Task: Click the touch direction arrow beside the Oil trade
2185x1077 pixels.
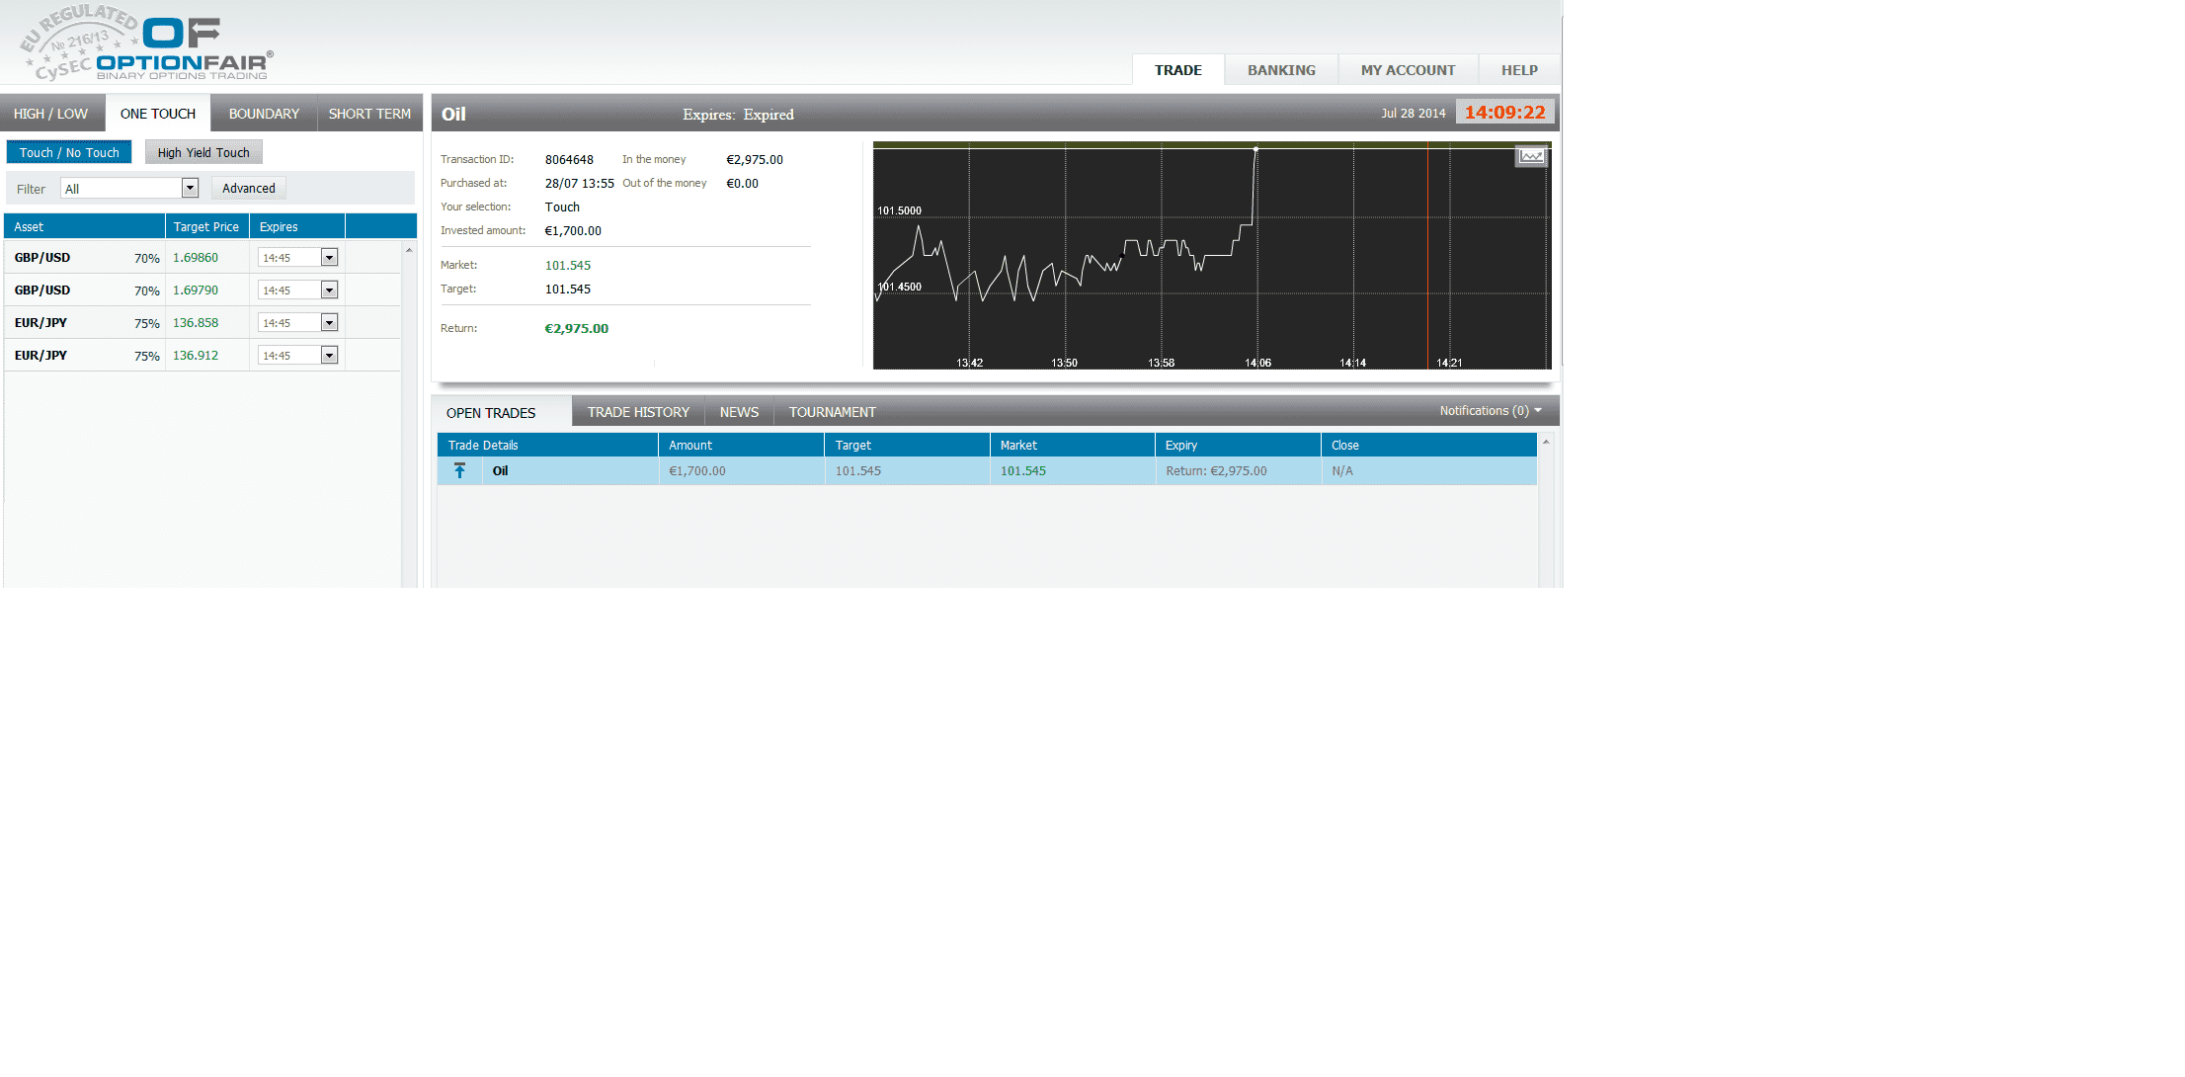Action: click(x=459, y=471)
